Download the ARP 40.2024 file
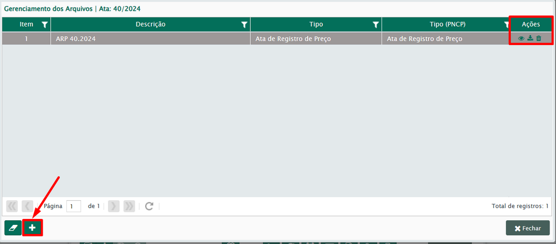Viewport: 556px width, 244px height. (530, 39)
